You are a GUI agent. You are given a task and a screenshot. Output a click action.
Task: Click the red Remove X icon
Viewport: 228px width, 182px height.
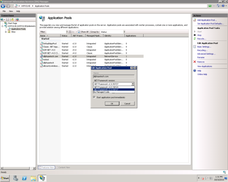click(195, 62)
